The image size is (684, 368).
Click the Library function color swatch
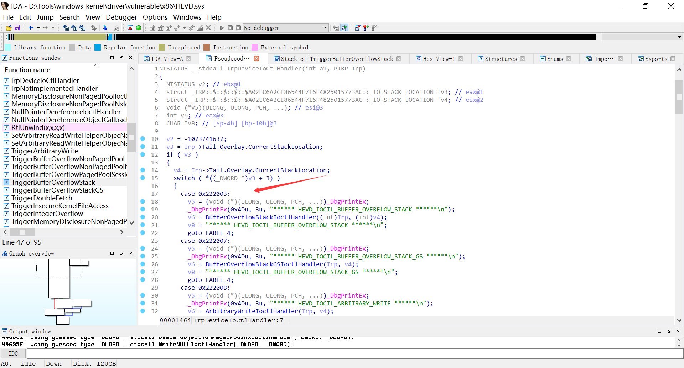click(x=8, y=47)
